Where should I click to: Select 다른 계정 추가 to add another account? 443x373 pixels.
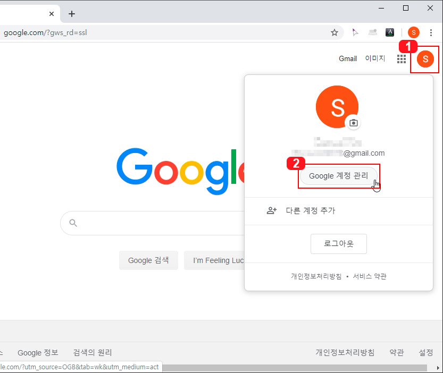pyautogui.click(x=338, y=210)
